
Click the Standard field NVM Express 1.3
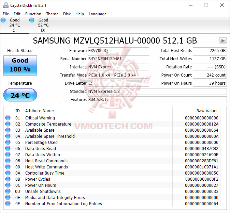[x=157, y=92]
